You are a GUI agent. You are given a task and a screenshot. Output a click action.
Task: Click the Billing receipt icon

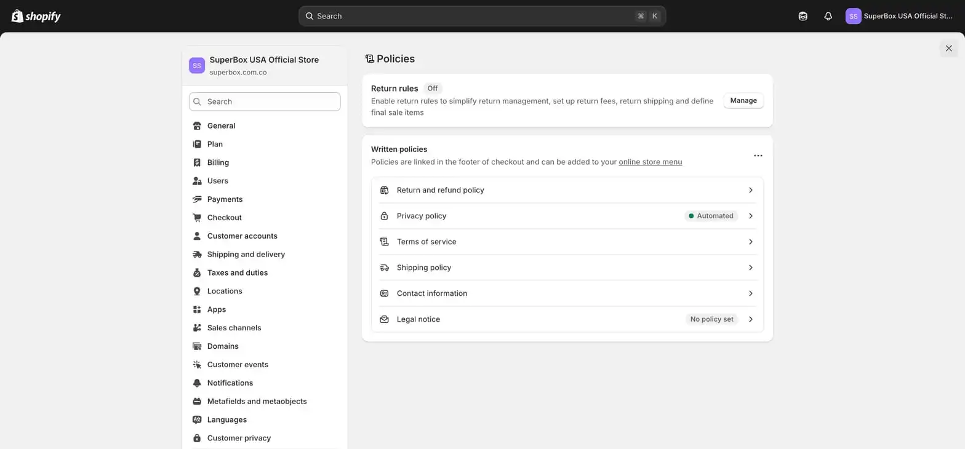pyautogui.click(x=197, y=162)
